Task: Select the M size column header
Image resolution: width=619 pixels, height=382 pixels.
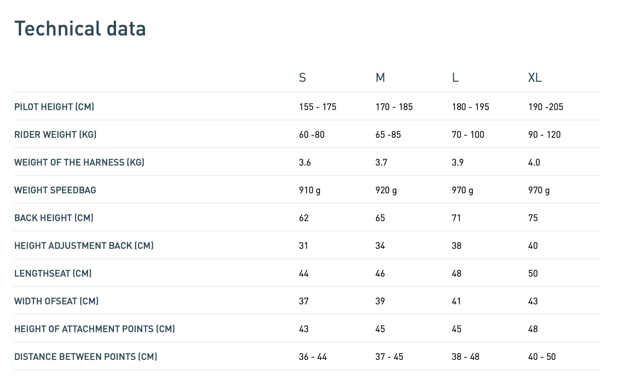Action: coord(380,77)
